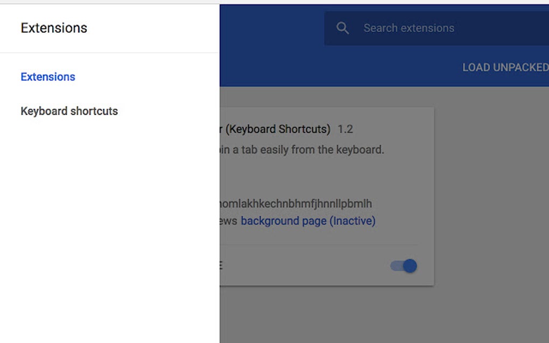Select Extensions in the navigation drawer
Image resolution: width=549 pixels, height=343 pixels.
point(47,77)
